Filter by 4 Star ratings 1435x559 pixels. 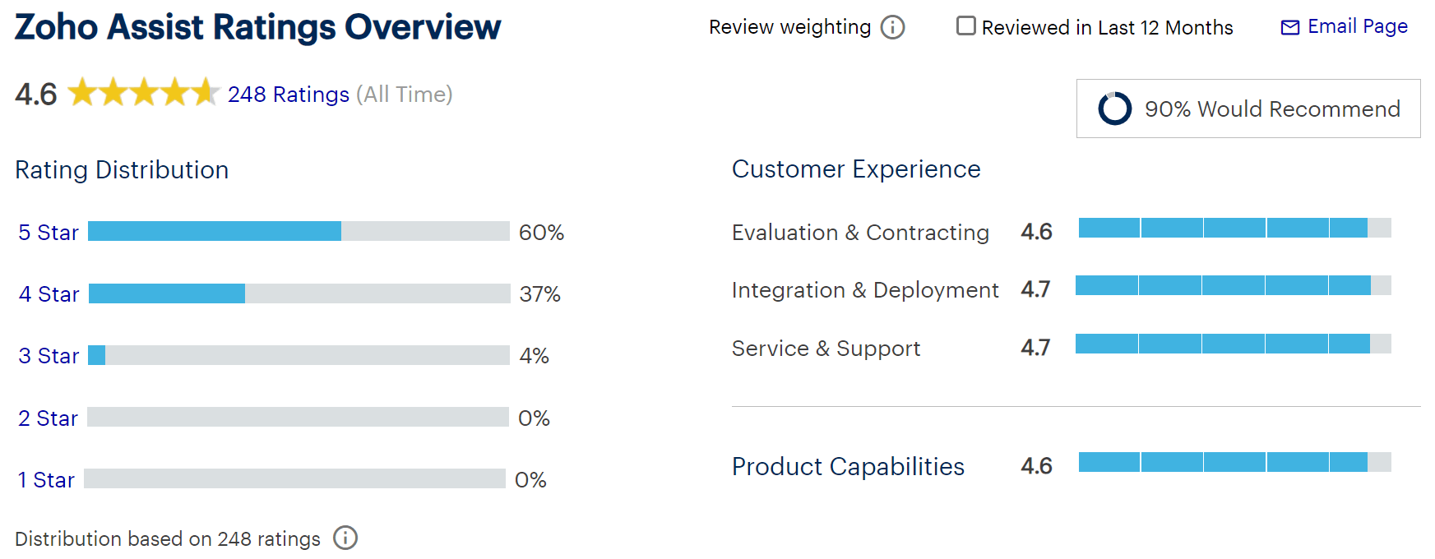(x=49, y=294)
